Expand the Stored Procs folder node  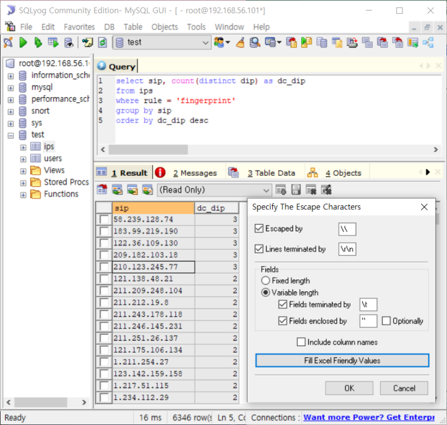[x=23, y=183]
